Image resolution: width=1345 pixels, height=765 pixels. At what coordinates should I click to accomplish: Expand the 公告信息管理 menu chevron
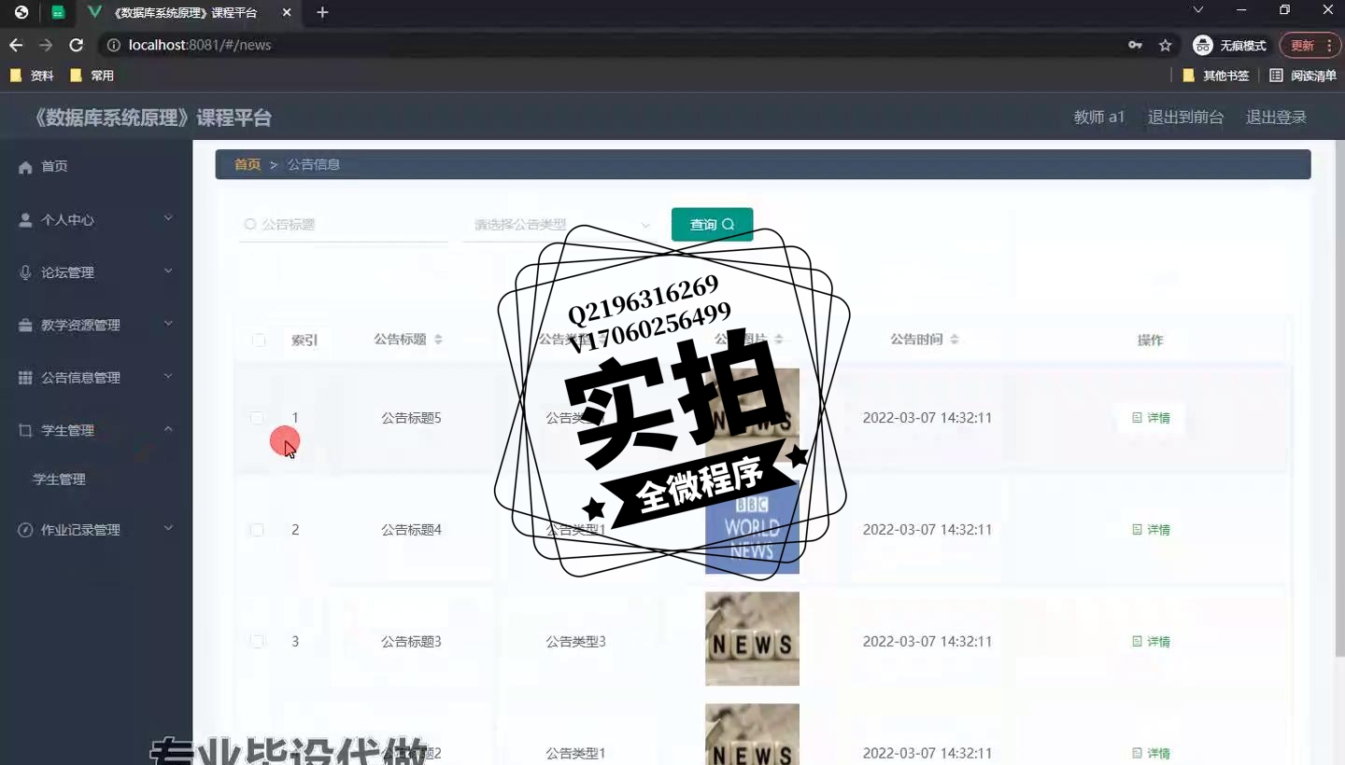tap(168, 377)
